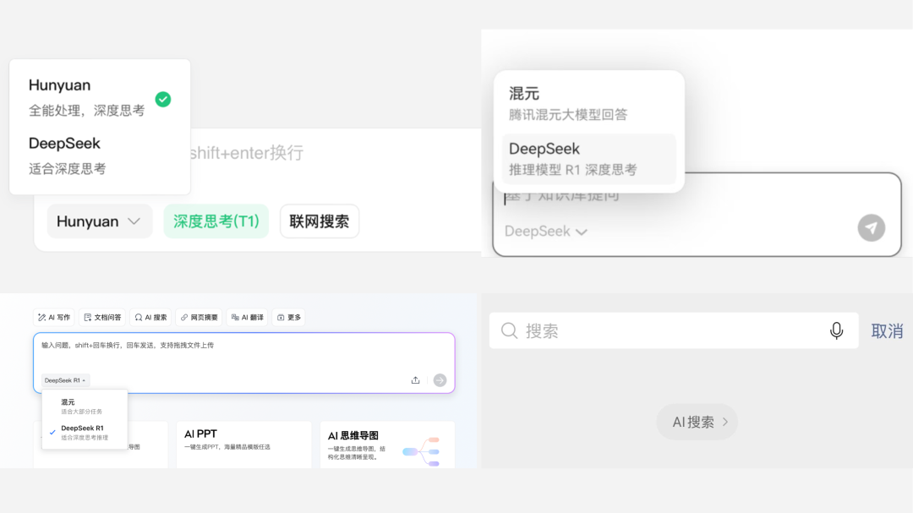The width and height of the screenshot is (913, 513).
Task: Select the 混元 option described 腾讯混元大模型回答
Action: coord(588,104)
